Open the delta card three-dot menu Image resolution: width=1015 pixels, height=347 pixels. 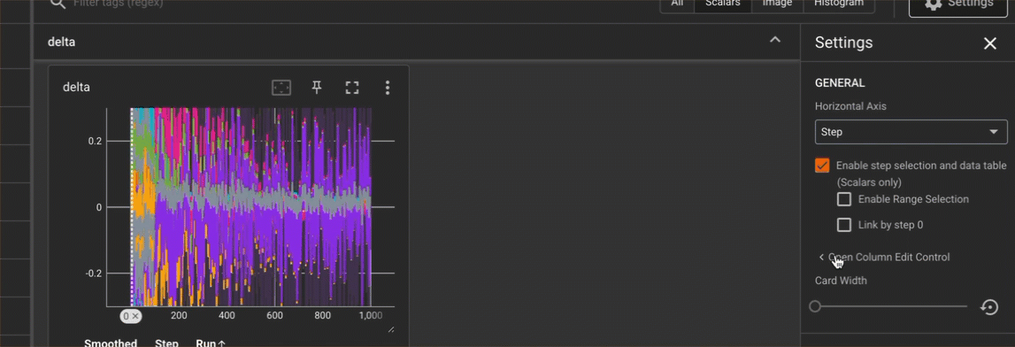387,88
